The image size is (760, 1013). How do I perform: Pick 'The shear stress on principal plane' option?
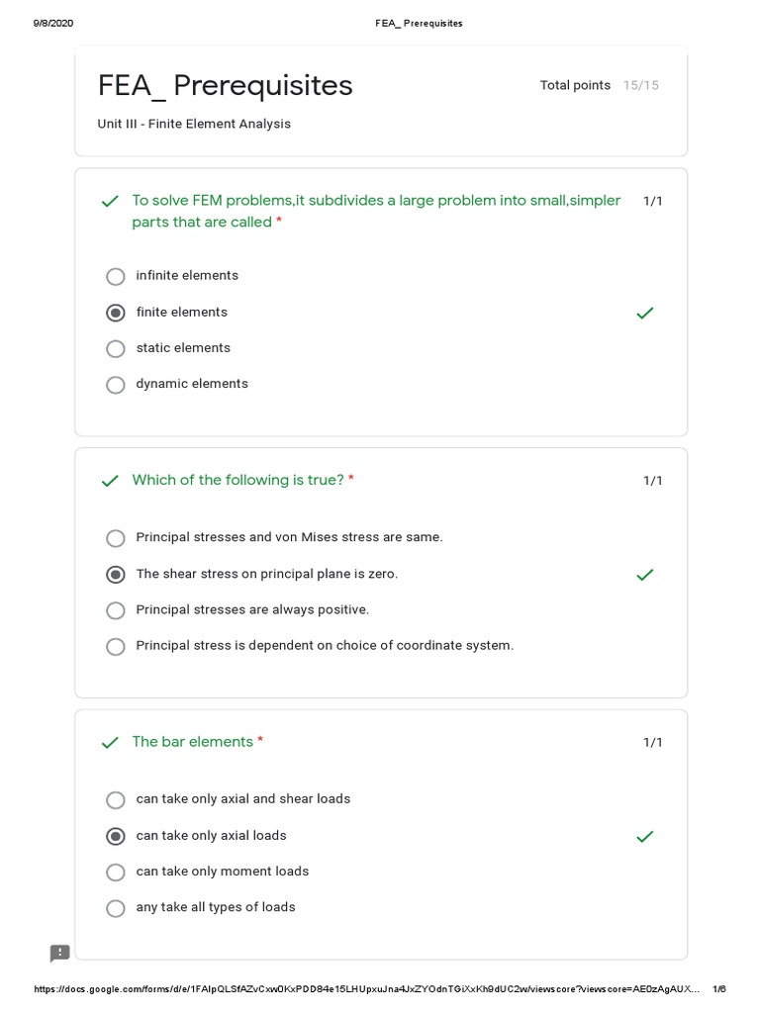[116, 575]
